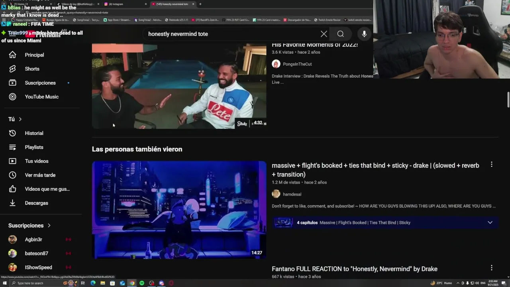The width and height of the screenshot is (510, 287).
Task: Click the page vertical scrollbar thumb
Action: coord(508,100)
